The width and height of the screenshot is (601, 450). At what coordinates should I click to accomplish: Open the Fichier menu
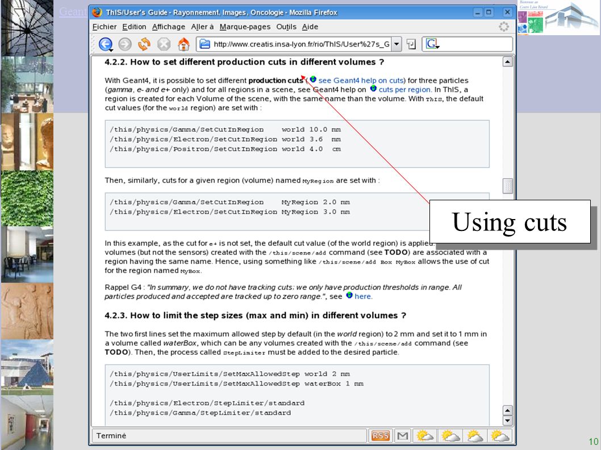coord(105,27)
